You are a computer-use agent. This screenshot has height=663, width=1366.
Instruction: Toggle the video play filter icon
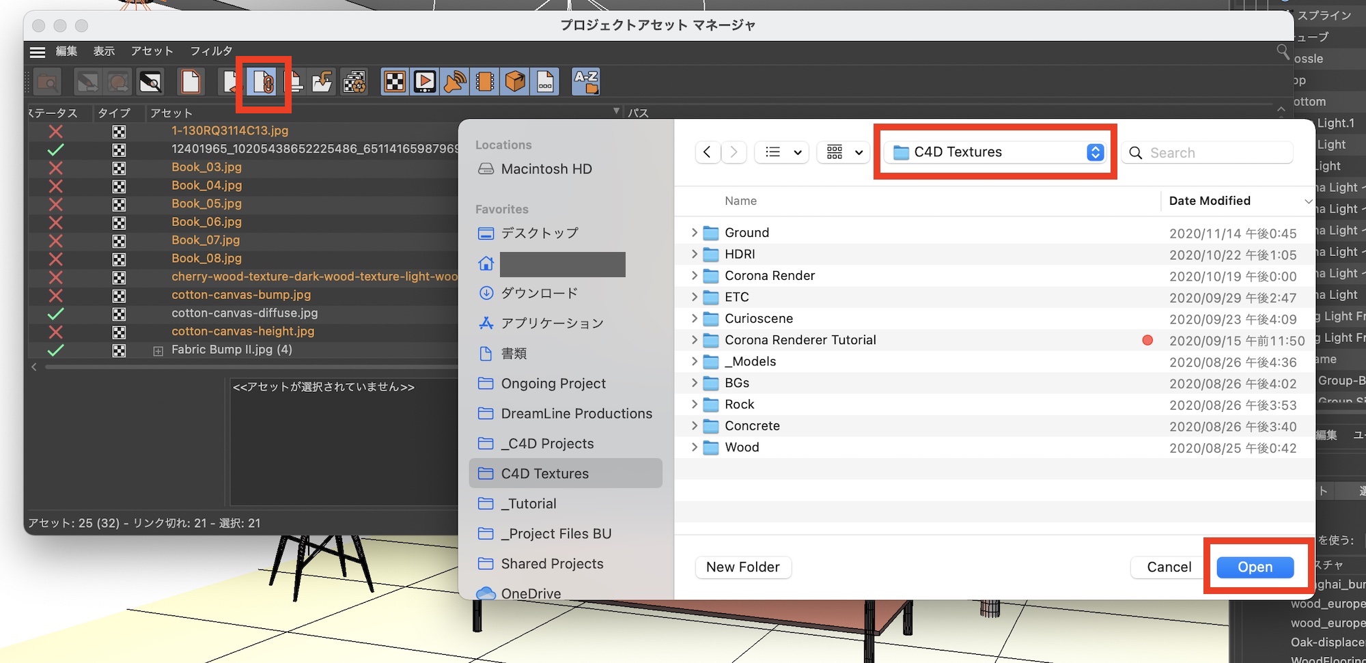point(424,82)
